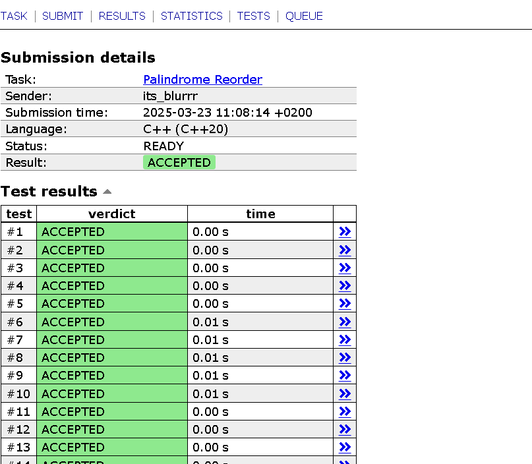Click the Test results heading text
Image resolution: width=532 pixels, height=464 pixels.
(49, 192)
